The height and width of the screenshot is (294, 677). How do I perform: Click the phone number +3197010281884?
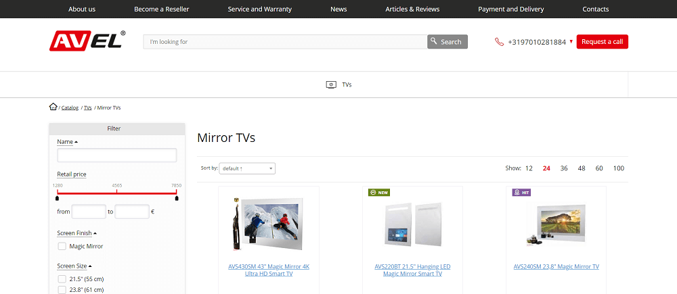[537, 43]
